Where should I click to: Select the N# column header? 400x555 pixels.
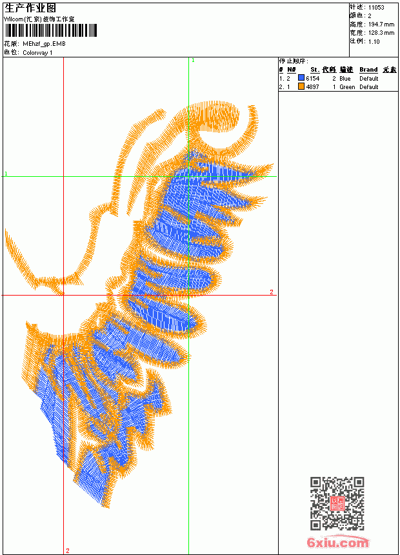292,70
